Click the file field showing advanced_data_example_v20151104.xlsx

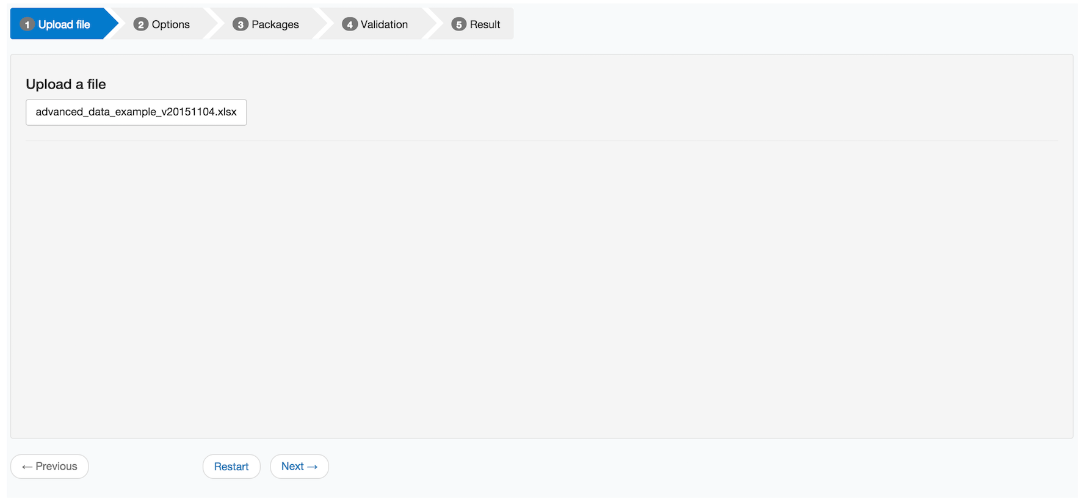136,112
